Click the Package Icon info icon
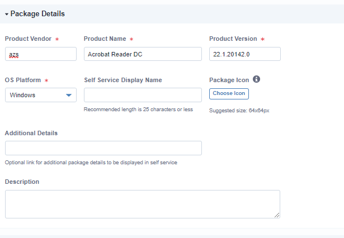Screen dimensions: 344x238 click(x=256, y=80)
